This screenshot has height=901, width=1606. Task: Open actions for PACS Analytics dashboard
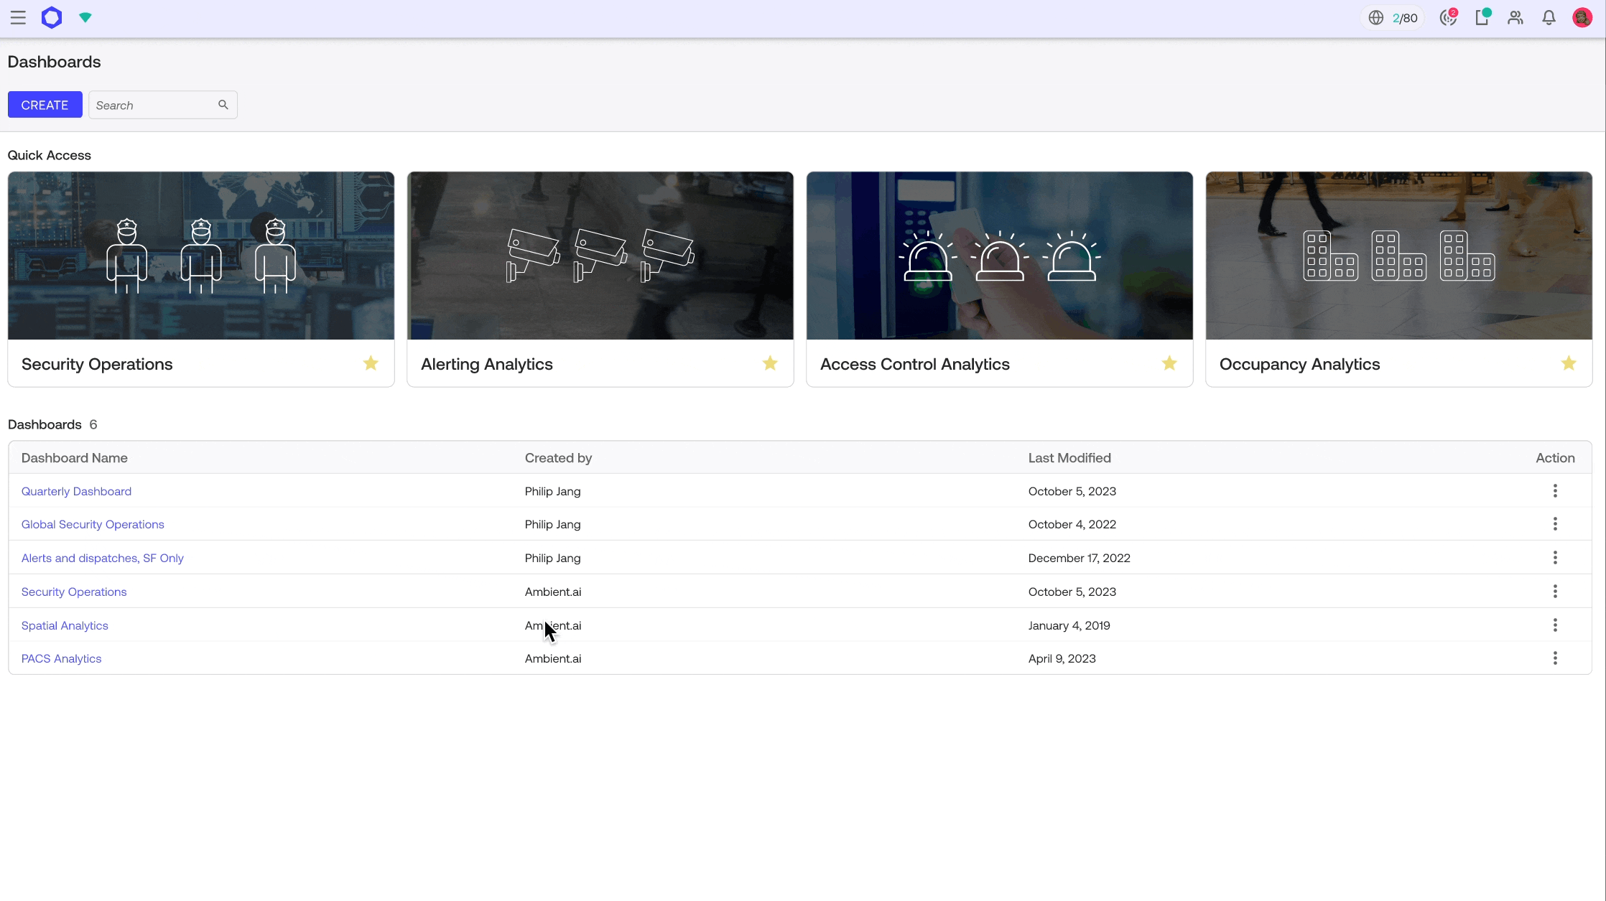1555,658
